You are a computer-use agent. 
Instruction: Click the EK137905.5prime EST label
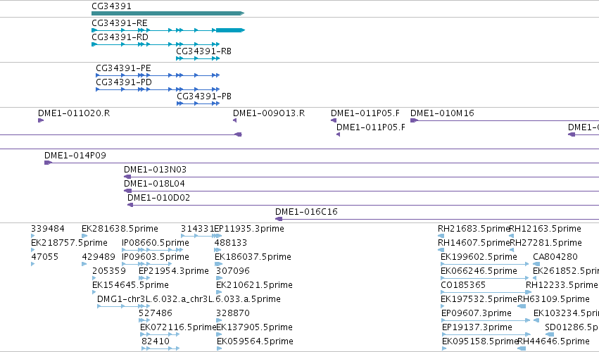pos(254,327)
